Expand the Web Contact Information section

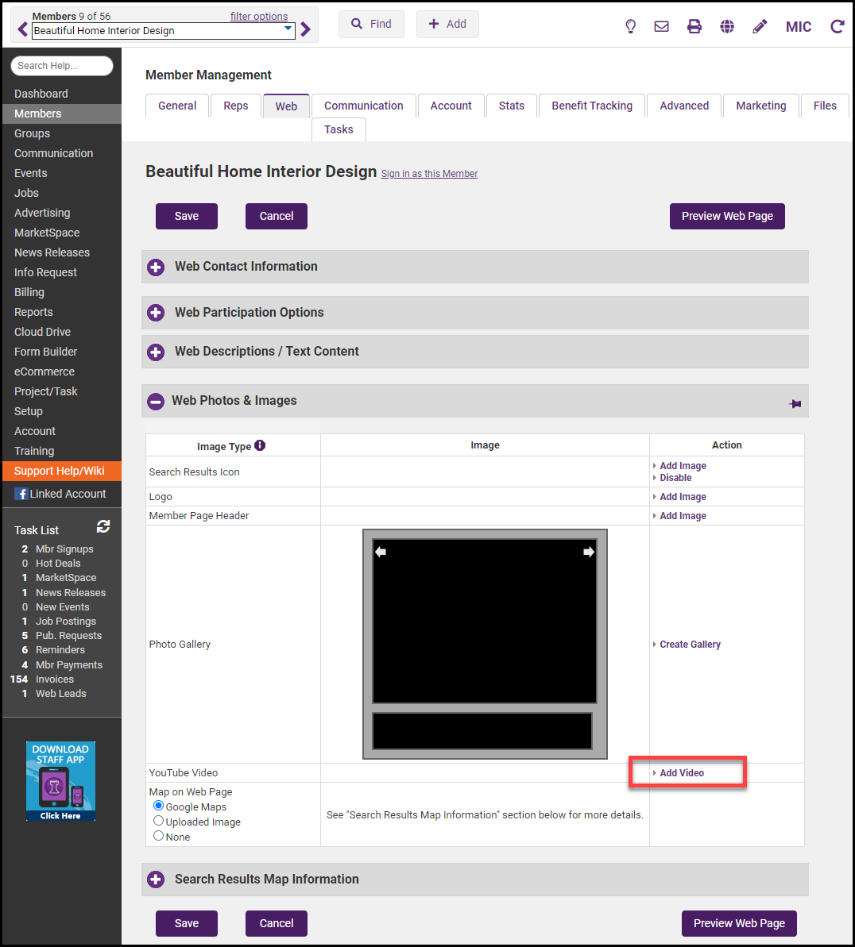click(x=156, y=268)
